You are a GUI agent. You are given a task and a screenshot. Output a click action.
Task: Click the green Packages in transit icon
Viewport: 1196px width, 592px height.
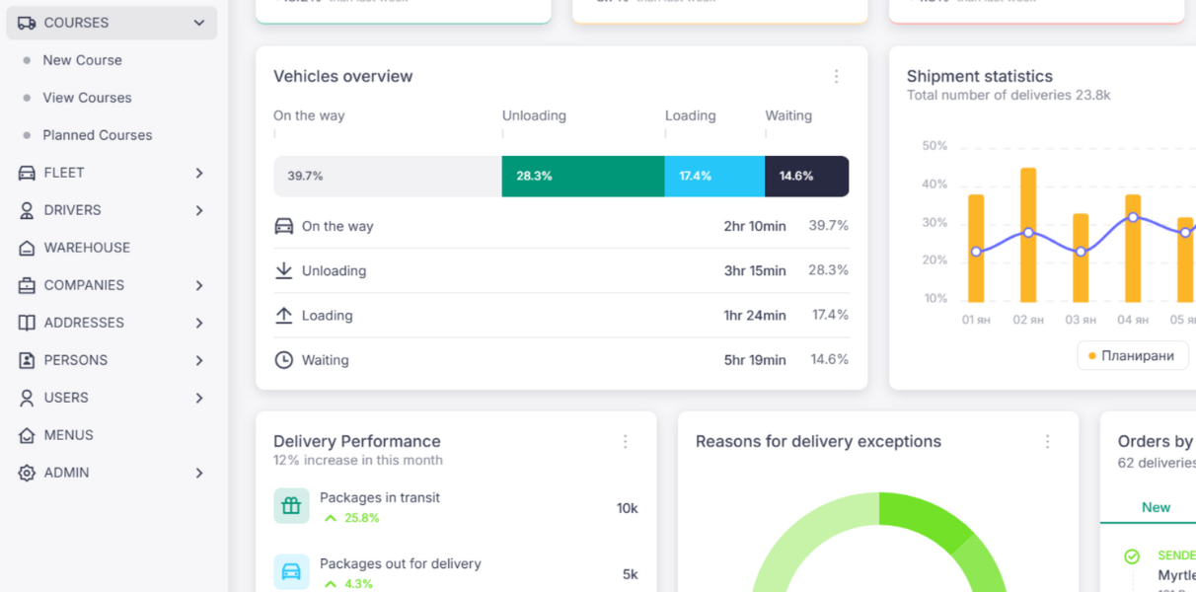291,505
